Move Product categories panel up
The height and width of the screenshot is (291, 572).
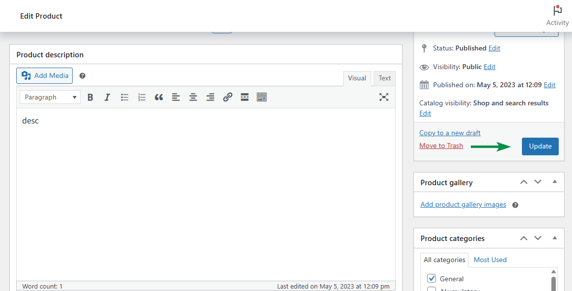tap(524, 238)
